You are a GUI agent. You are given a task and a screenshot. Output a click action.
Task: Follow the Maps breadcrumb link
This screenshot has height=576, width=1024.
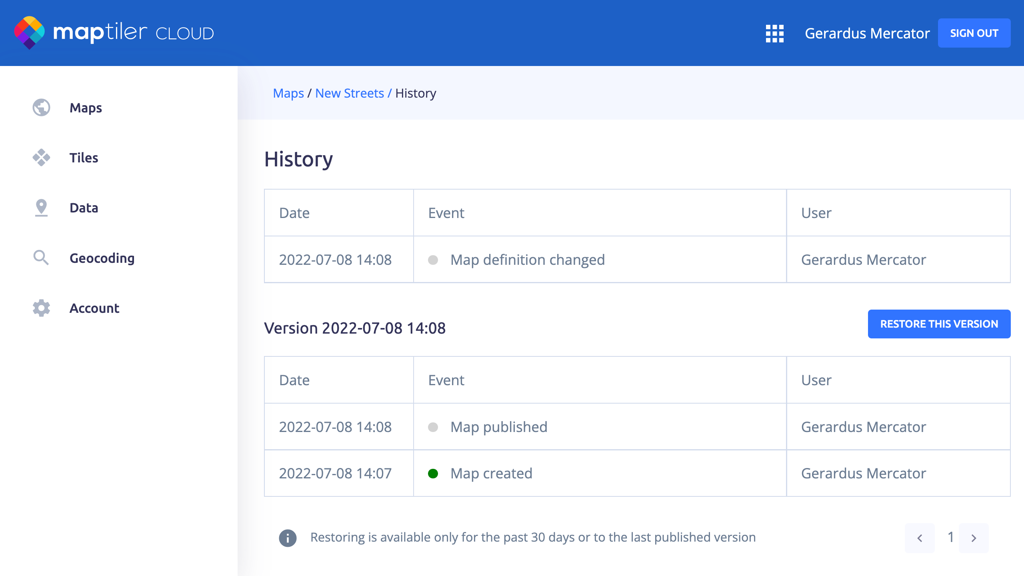[x=288, y=93]
